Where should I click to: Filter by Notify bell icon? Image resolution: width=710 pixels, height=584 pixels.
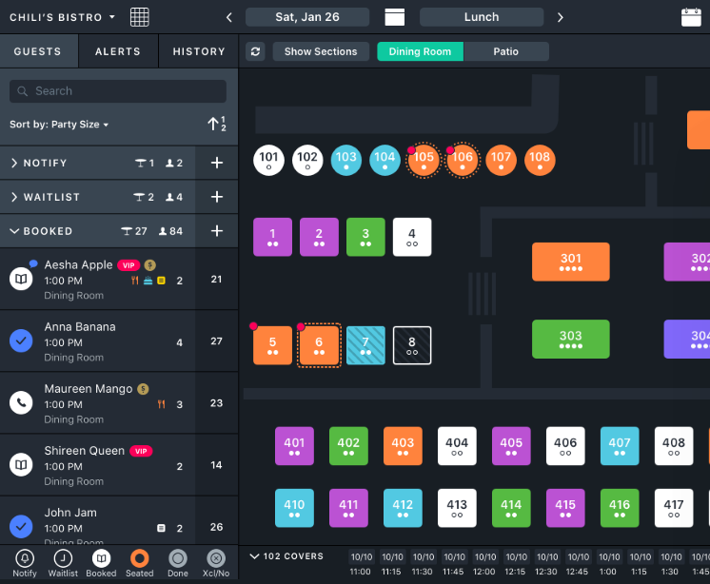25,558
